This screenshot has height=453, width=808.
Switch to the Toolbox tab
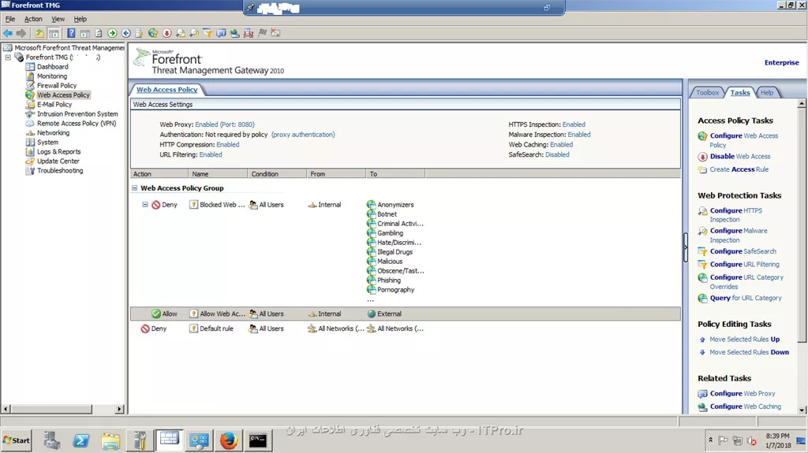click(707, 93)
